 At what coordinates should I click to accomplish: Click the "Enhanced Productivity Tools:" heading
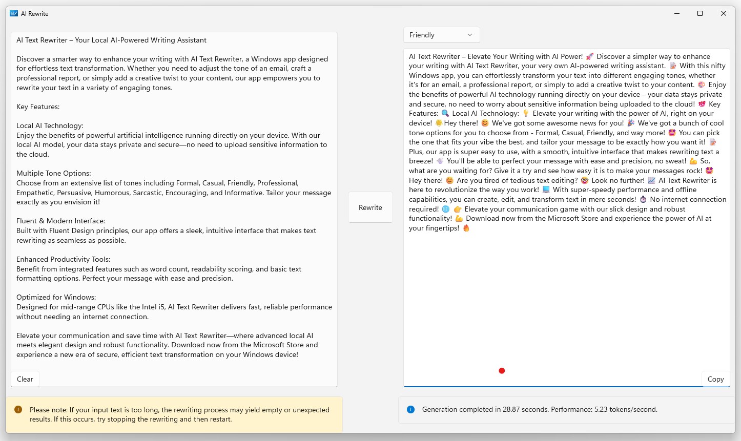pos(64,259)
